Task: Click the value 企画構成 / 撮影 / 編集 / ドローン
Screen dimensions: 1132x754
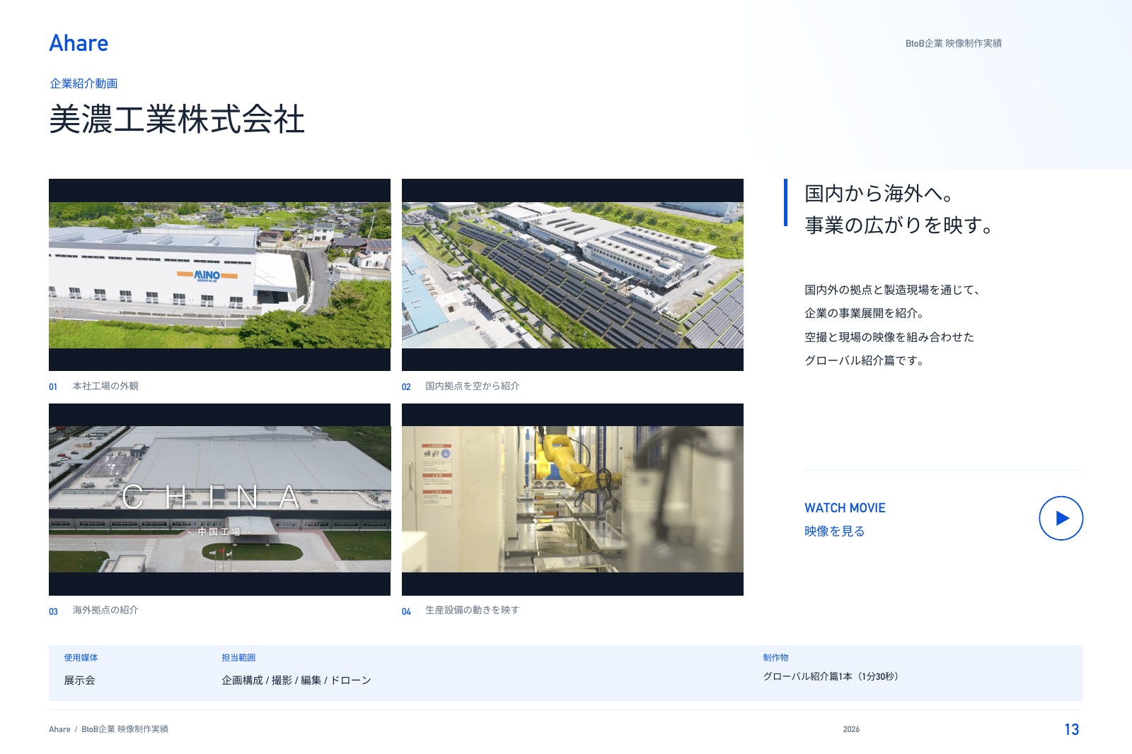Action: pyautogui.click(x=296, y=680)
